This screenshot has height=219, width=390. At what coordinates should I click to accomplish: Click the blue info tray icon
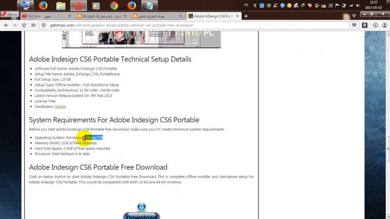tap(282, 5)
